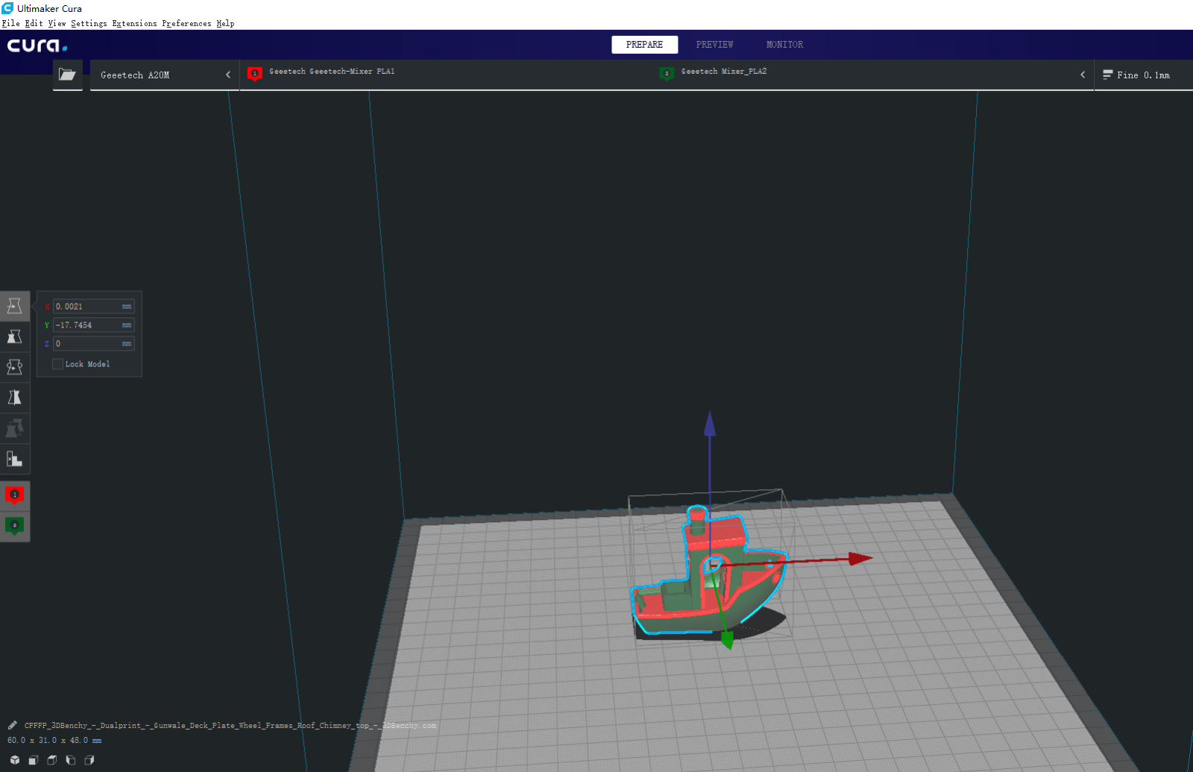Screen dimensions: 1193x772
Task: Open the Preferences menu
Action: click(x=186, y=23)
